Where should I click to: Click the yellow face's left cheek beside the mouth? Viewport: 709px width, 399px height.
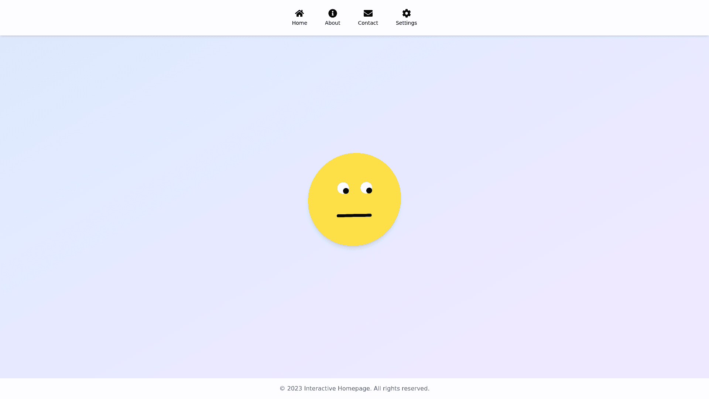tap(324, 214)
